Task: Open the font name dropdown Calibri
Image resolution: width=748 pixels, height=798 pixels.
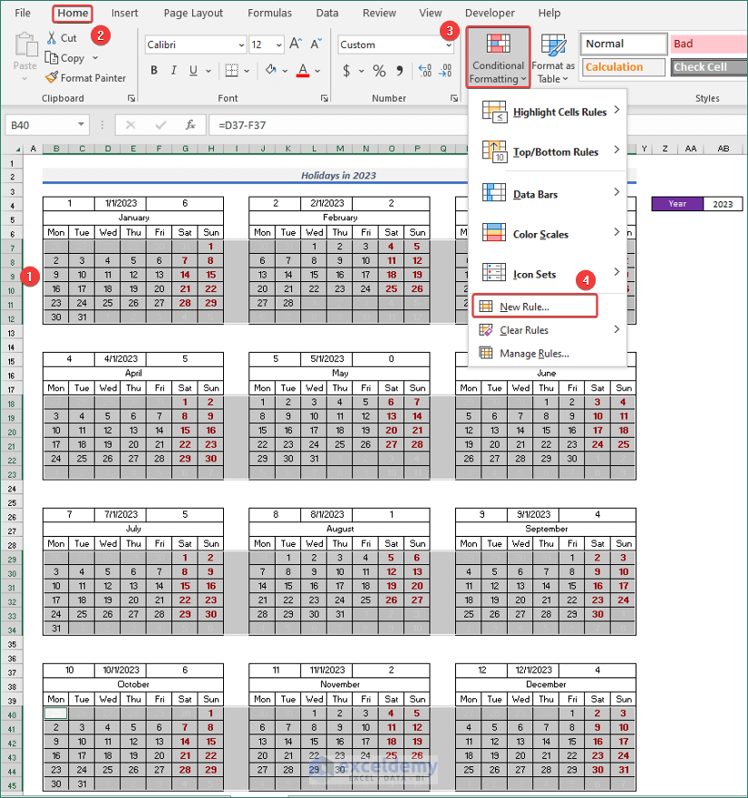Action: 242,44
